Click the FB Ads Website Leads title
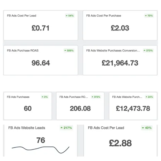This screenshot has height=161, width=161. (x=27, y=128)
